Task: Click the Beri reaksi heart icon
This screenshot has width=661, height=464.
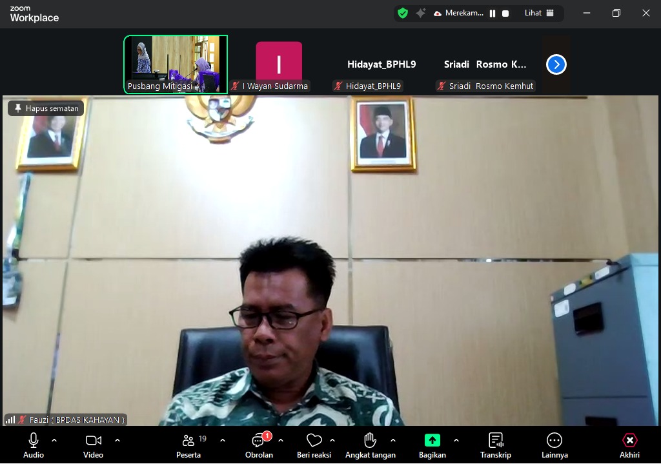Action: (314, 445)
